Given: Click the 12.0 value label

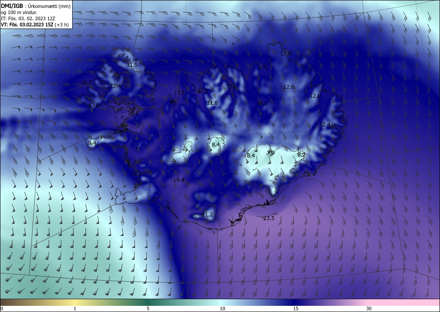Looking at the screenshot, I should pyautogui.click(x=315, y=96).
